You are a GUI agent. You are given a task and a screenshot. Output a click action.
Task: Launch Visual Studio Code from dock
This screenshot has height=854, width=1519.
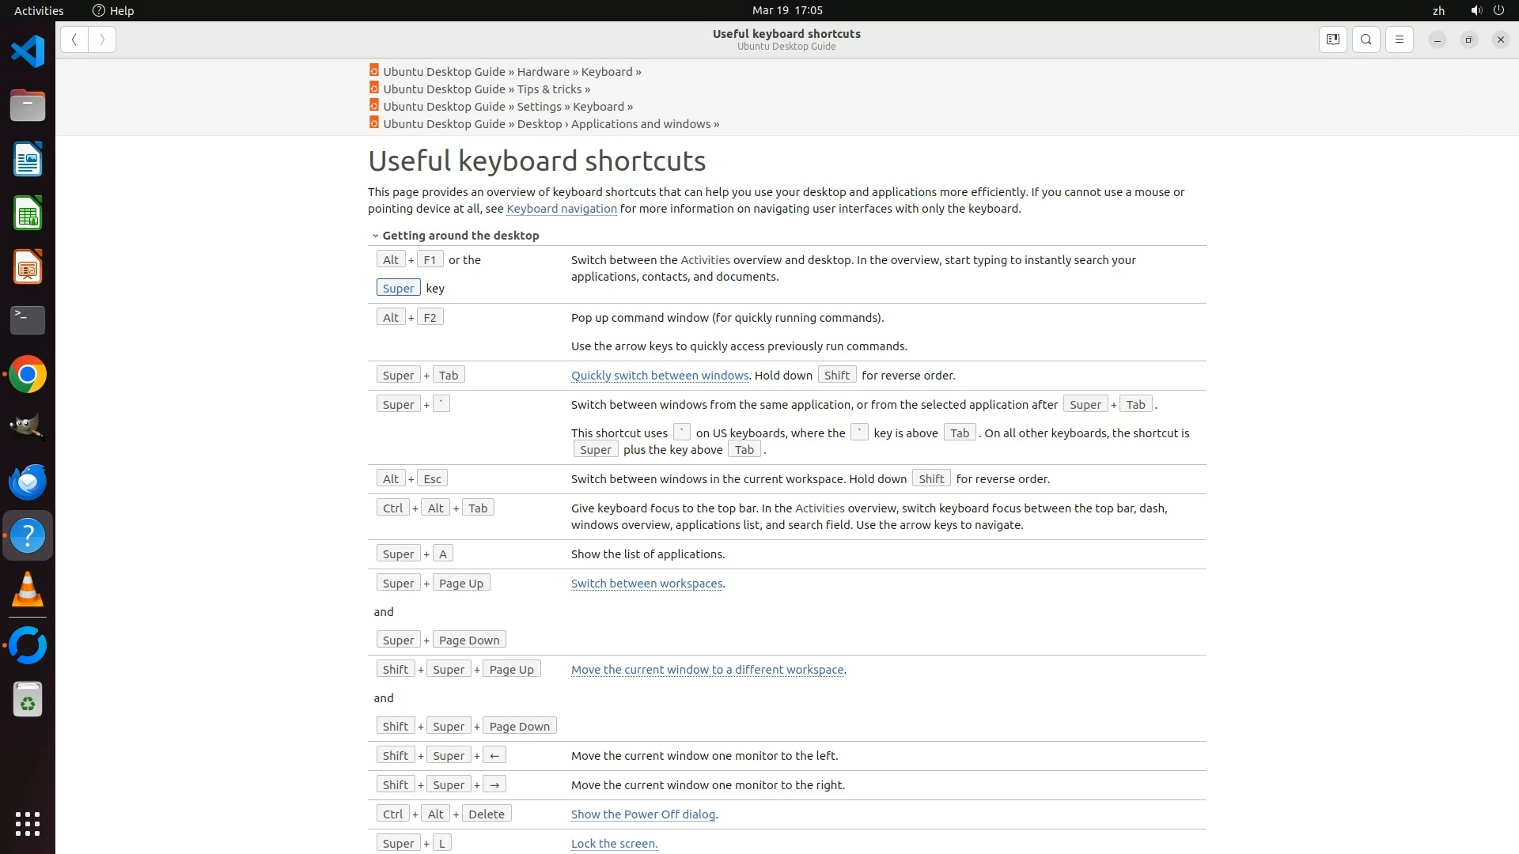[28, 52]
